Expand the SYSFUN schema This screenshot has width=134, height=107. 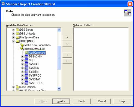pyautogui.click(x=22, y=68)
